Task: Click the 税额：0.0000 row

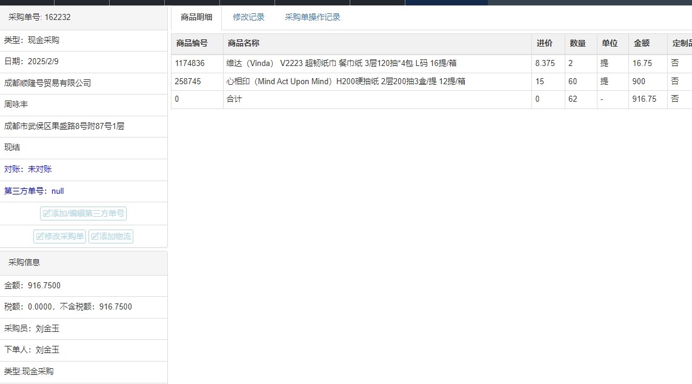Action: [84, 307]
